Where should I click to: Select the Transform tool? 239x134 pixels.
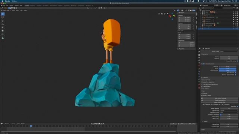[x=3, y=31]
